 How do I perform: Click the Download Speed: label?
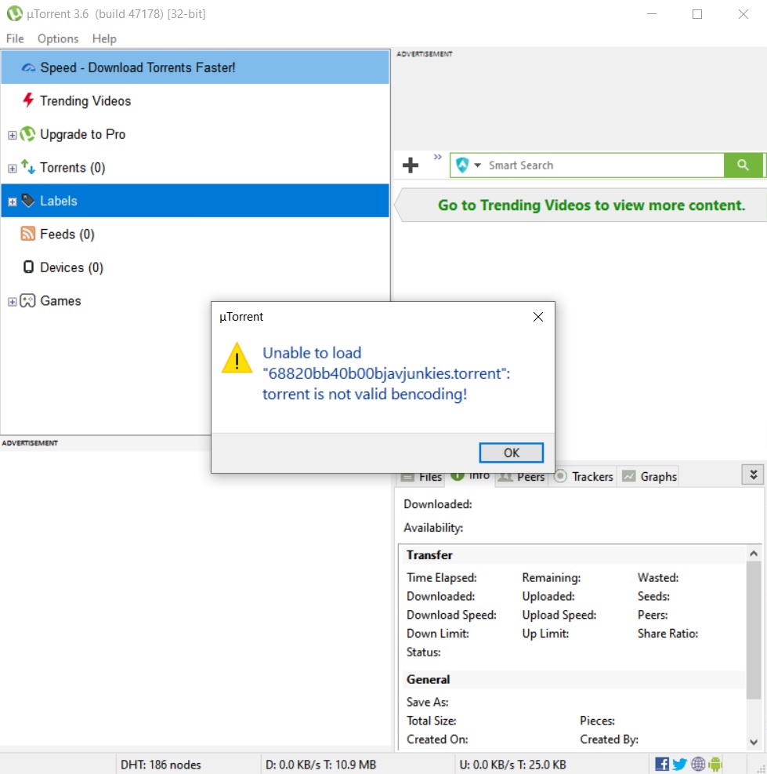(451, 615)
